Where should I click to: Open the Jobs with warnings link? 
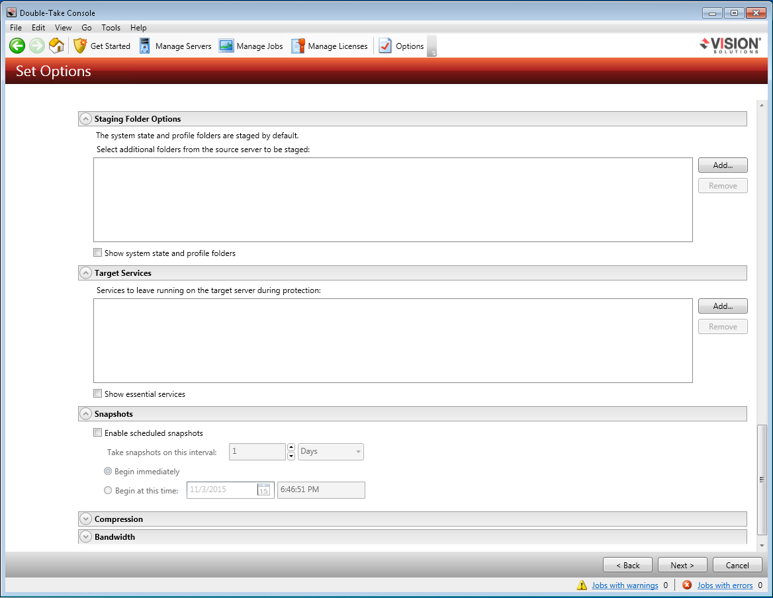click(x=625, y=585)
